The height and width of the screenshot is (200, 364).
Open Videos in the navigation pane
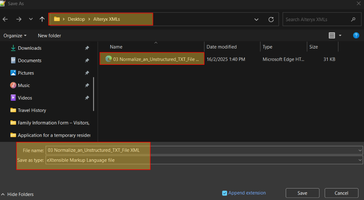[21, 98]
